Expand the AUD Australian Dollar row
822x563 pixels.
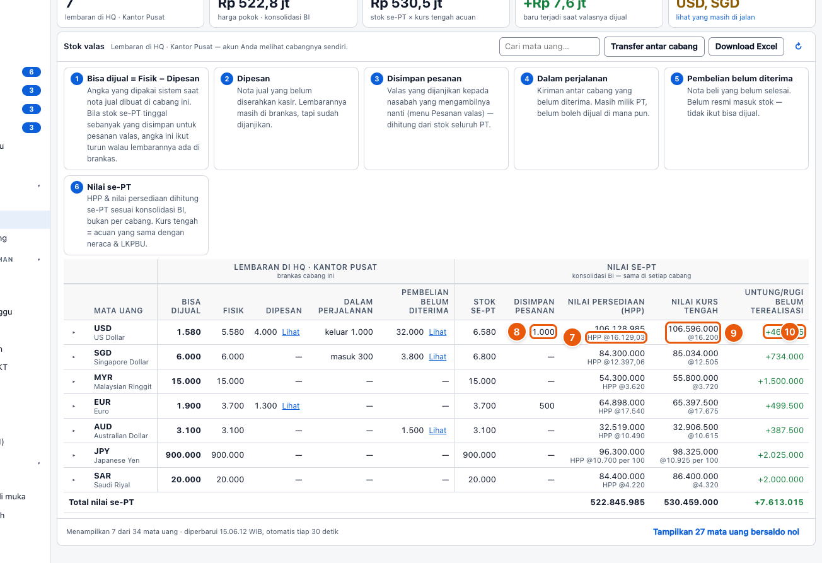point(74,431)
